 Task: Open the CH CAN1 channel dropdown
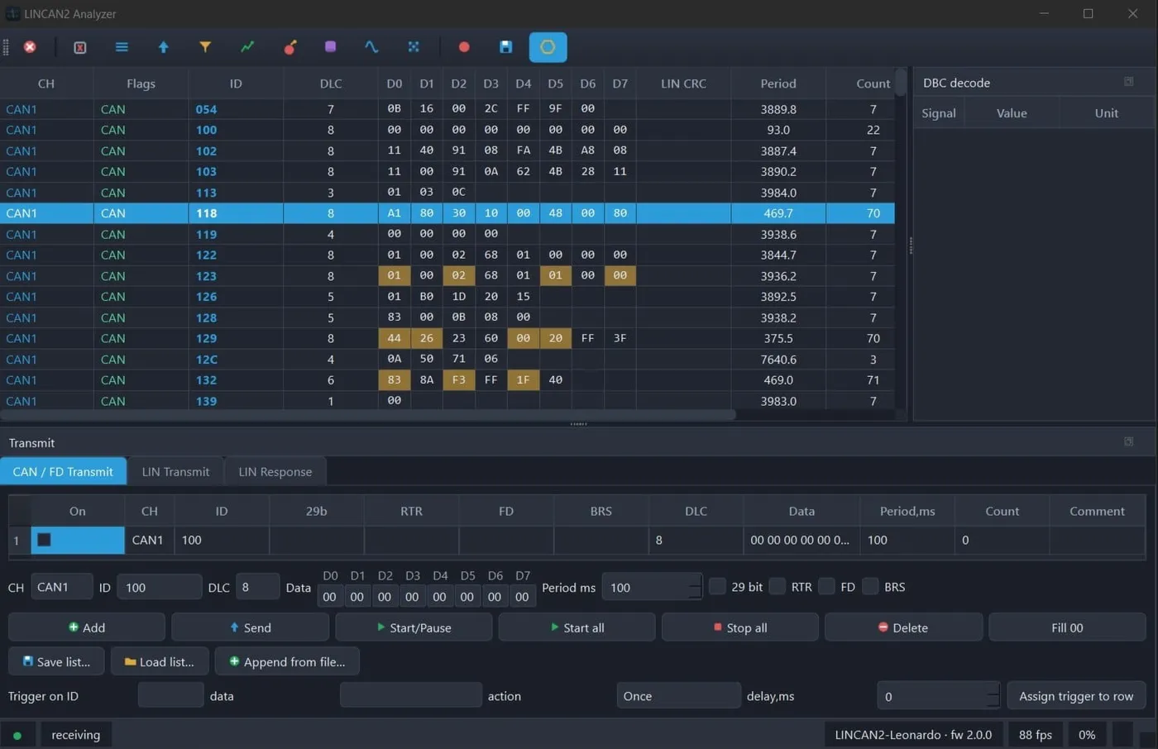(61, 587)
